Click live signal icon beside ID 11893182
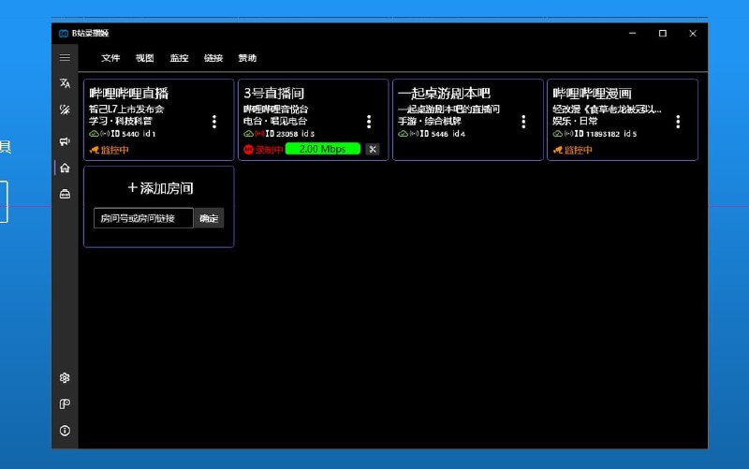The width and height of the screenshot is (749, 469). pos(568,134)
